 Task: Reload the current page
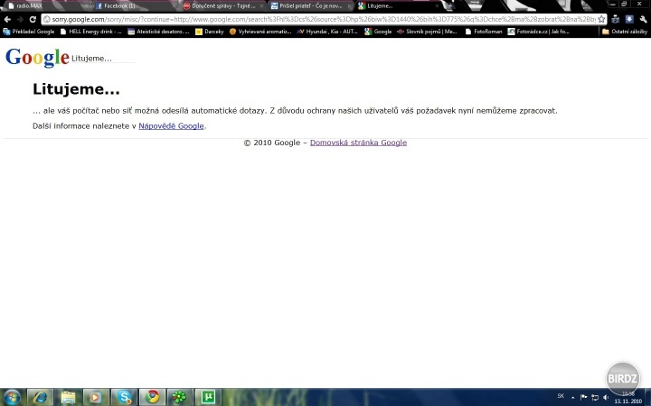(x=33, y=19)
